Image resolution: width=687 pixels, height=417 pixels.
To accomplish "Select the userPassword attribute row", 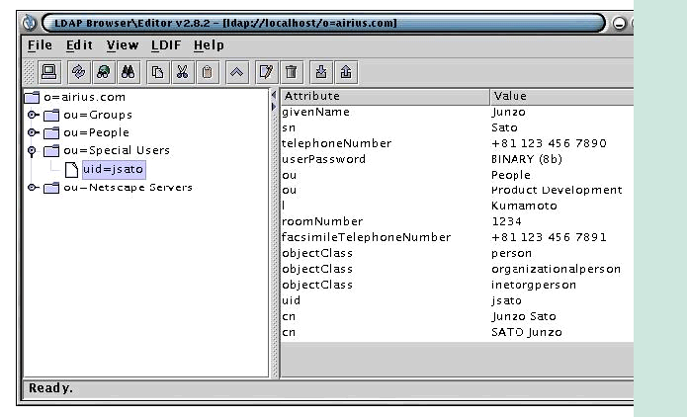I will click(457, 159).
